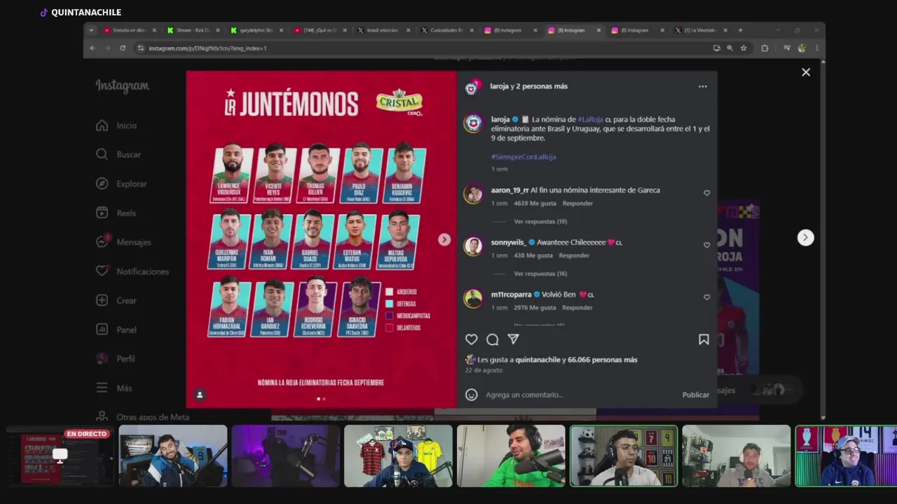This screenshot has width=897, height=504.
Task: Save the post with bookmark icon
Action: tap(704, 339)
